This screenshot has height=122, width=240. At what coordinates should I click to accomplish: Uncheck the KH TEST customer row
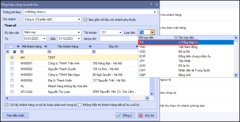[12, 58]
